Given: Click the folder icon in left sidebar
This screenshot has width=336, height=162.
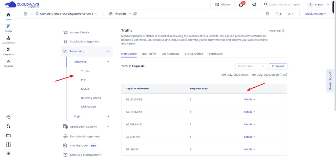Looking at the screenshot, I should pos(8,135).
